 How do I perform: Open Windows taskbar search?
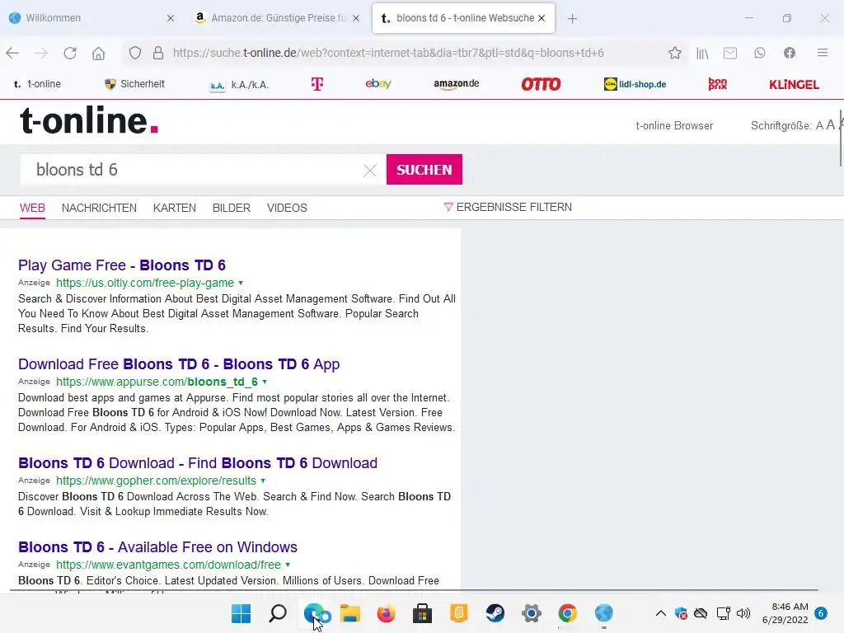278,613
